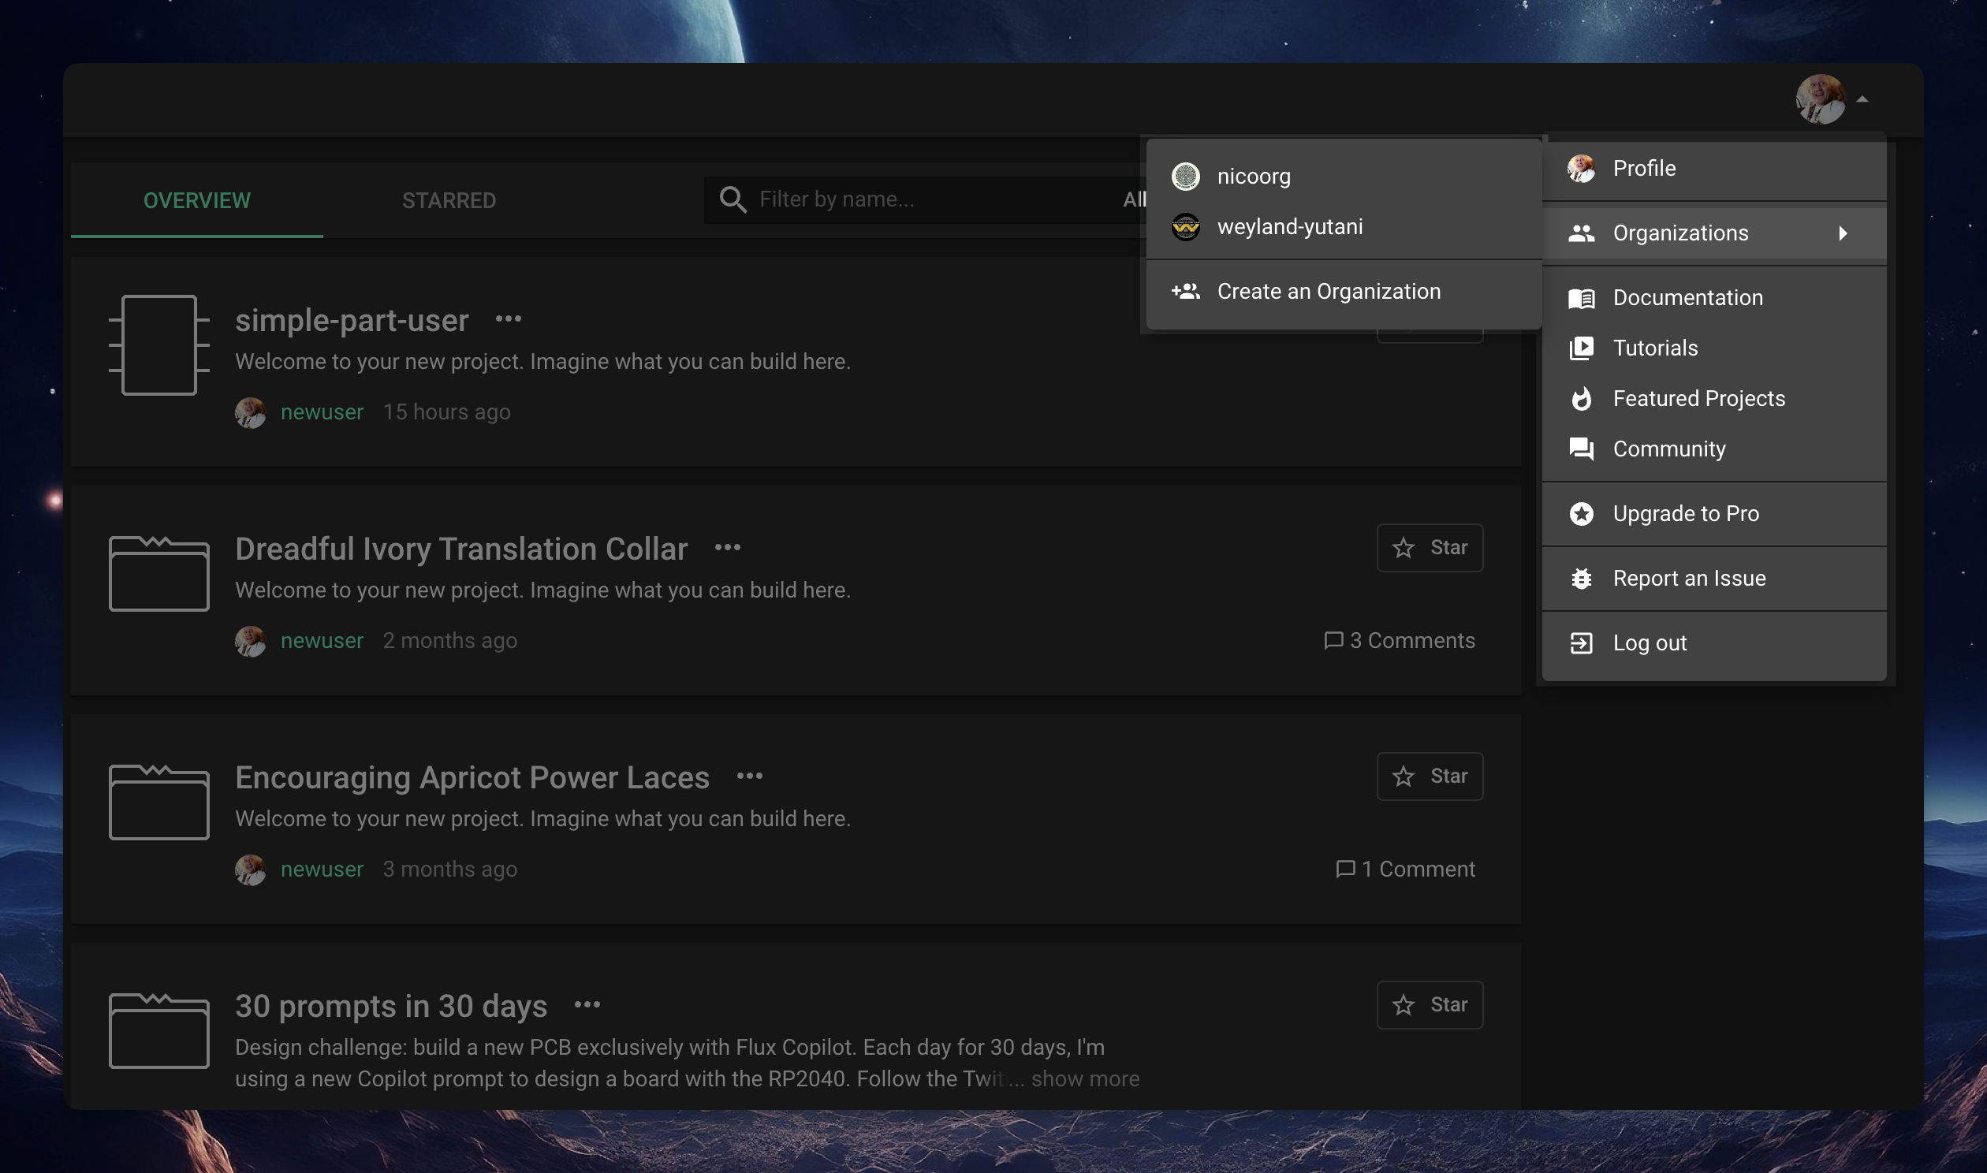Click the Report an Issue bug icon
This screenshot has width=1987, height=1173.
1581,579
